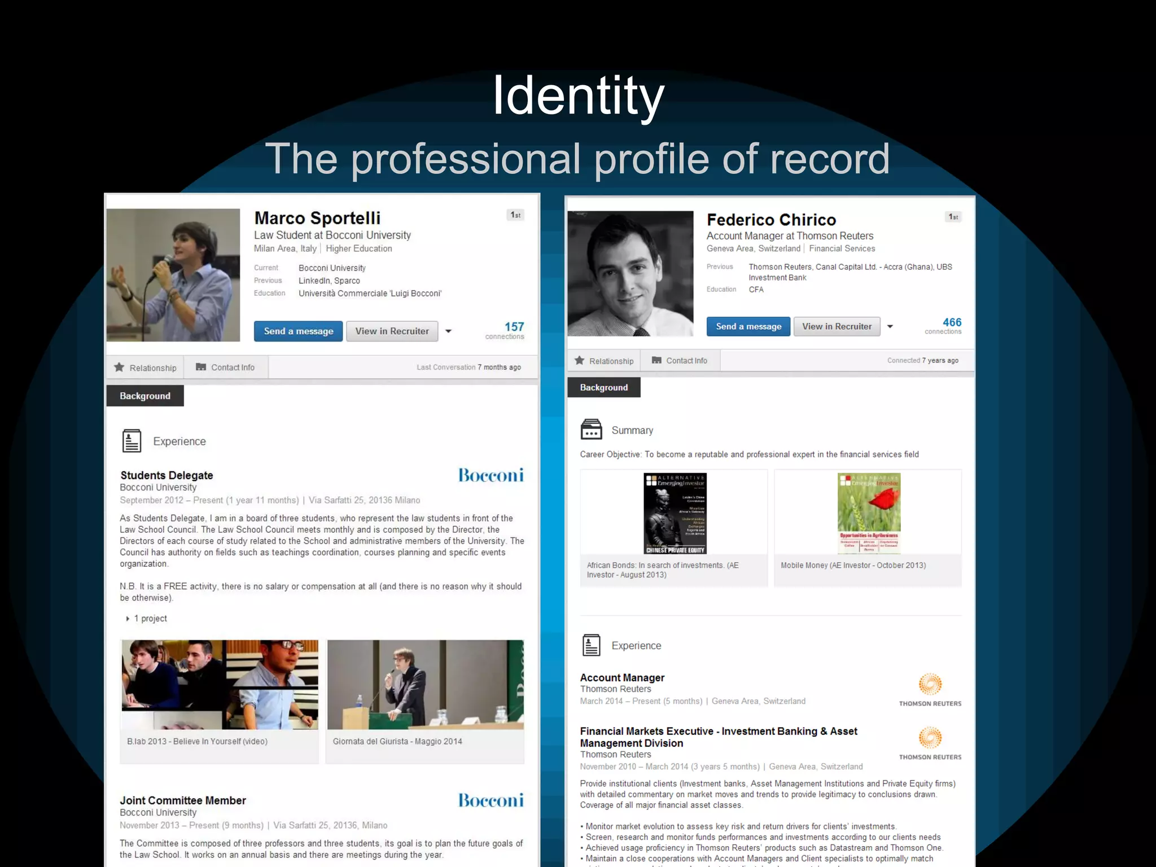
Task: Click the 1st degree badge beside Marco Sportelli
Action: [516, 215]
